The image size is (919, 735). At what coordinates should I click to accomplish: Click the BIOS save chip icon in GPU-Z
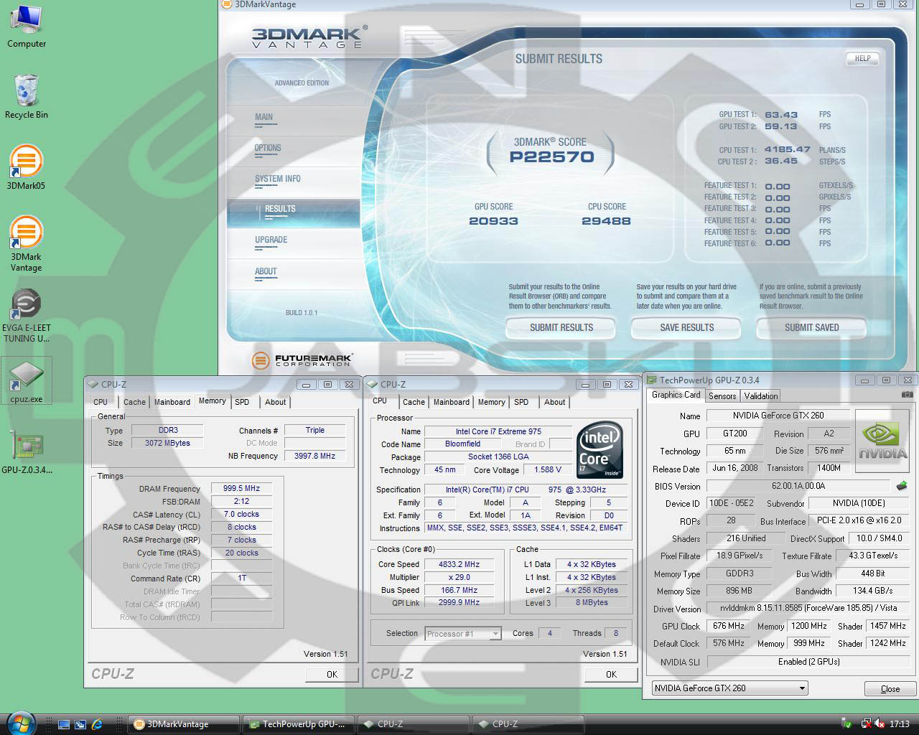tap(901, 486)
